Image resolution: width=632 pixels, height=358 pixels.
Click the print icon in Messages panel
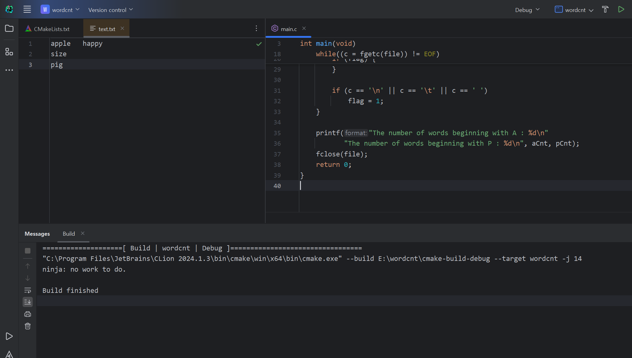(x=28, y=314)
